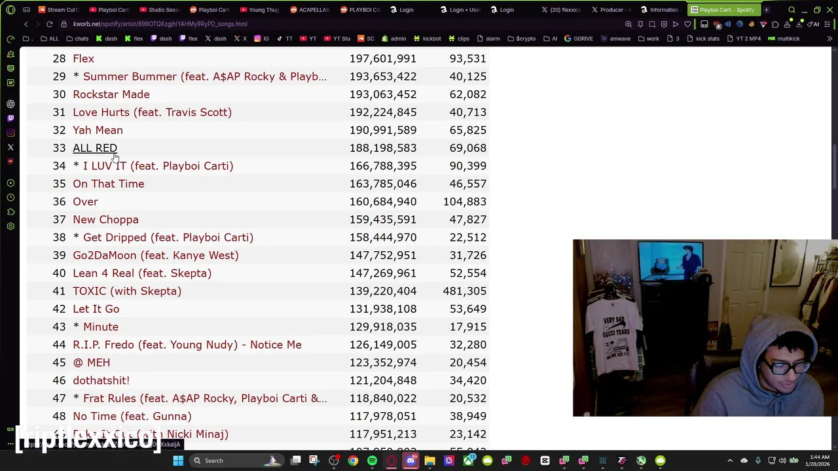Select daily value 481,305 for TOXIC

(x=464, y=291)
